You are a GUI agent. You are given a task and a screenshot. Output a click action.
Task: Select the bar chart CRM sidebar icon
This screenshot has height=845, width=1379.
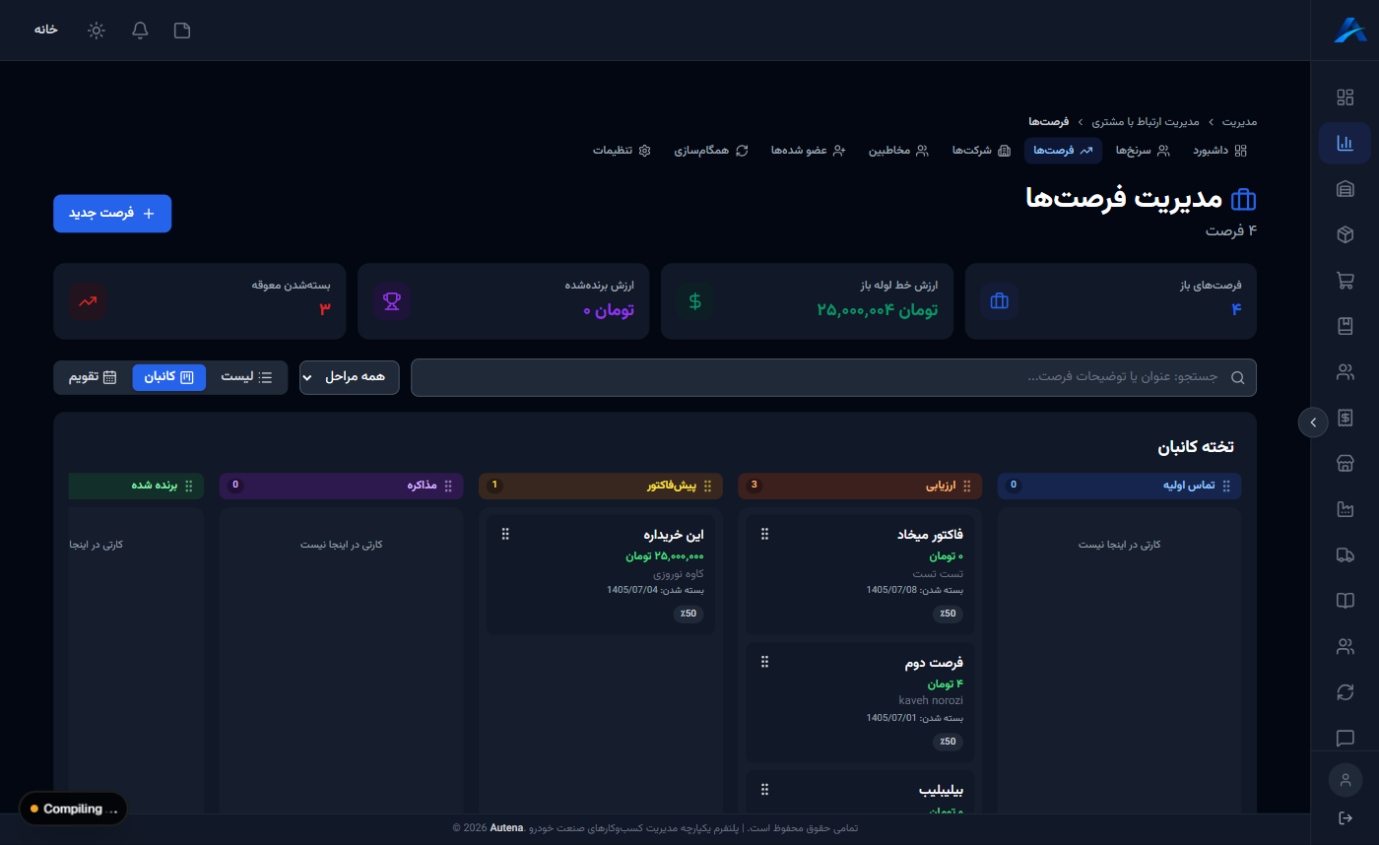coord(1345,143)
